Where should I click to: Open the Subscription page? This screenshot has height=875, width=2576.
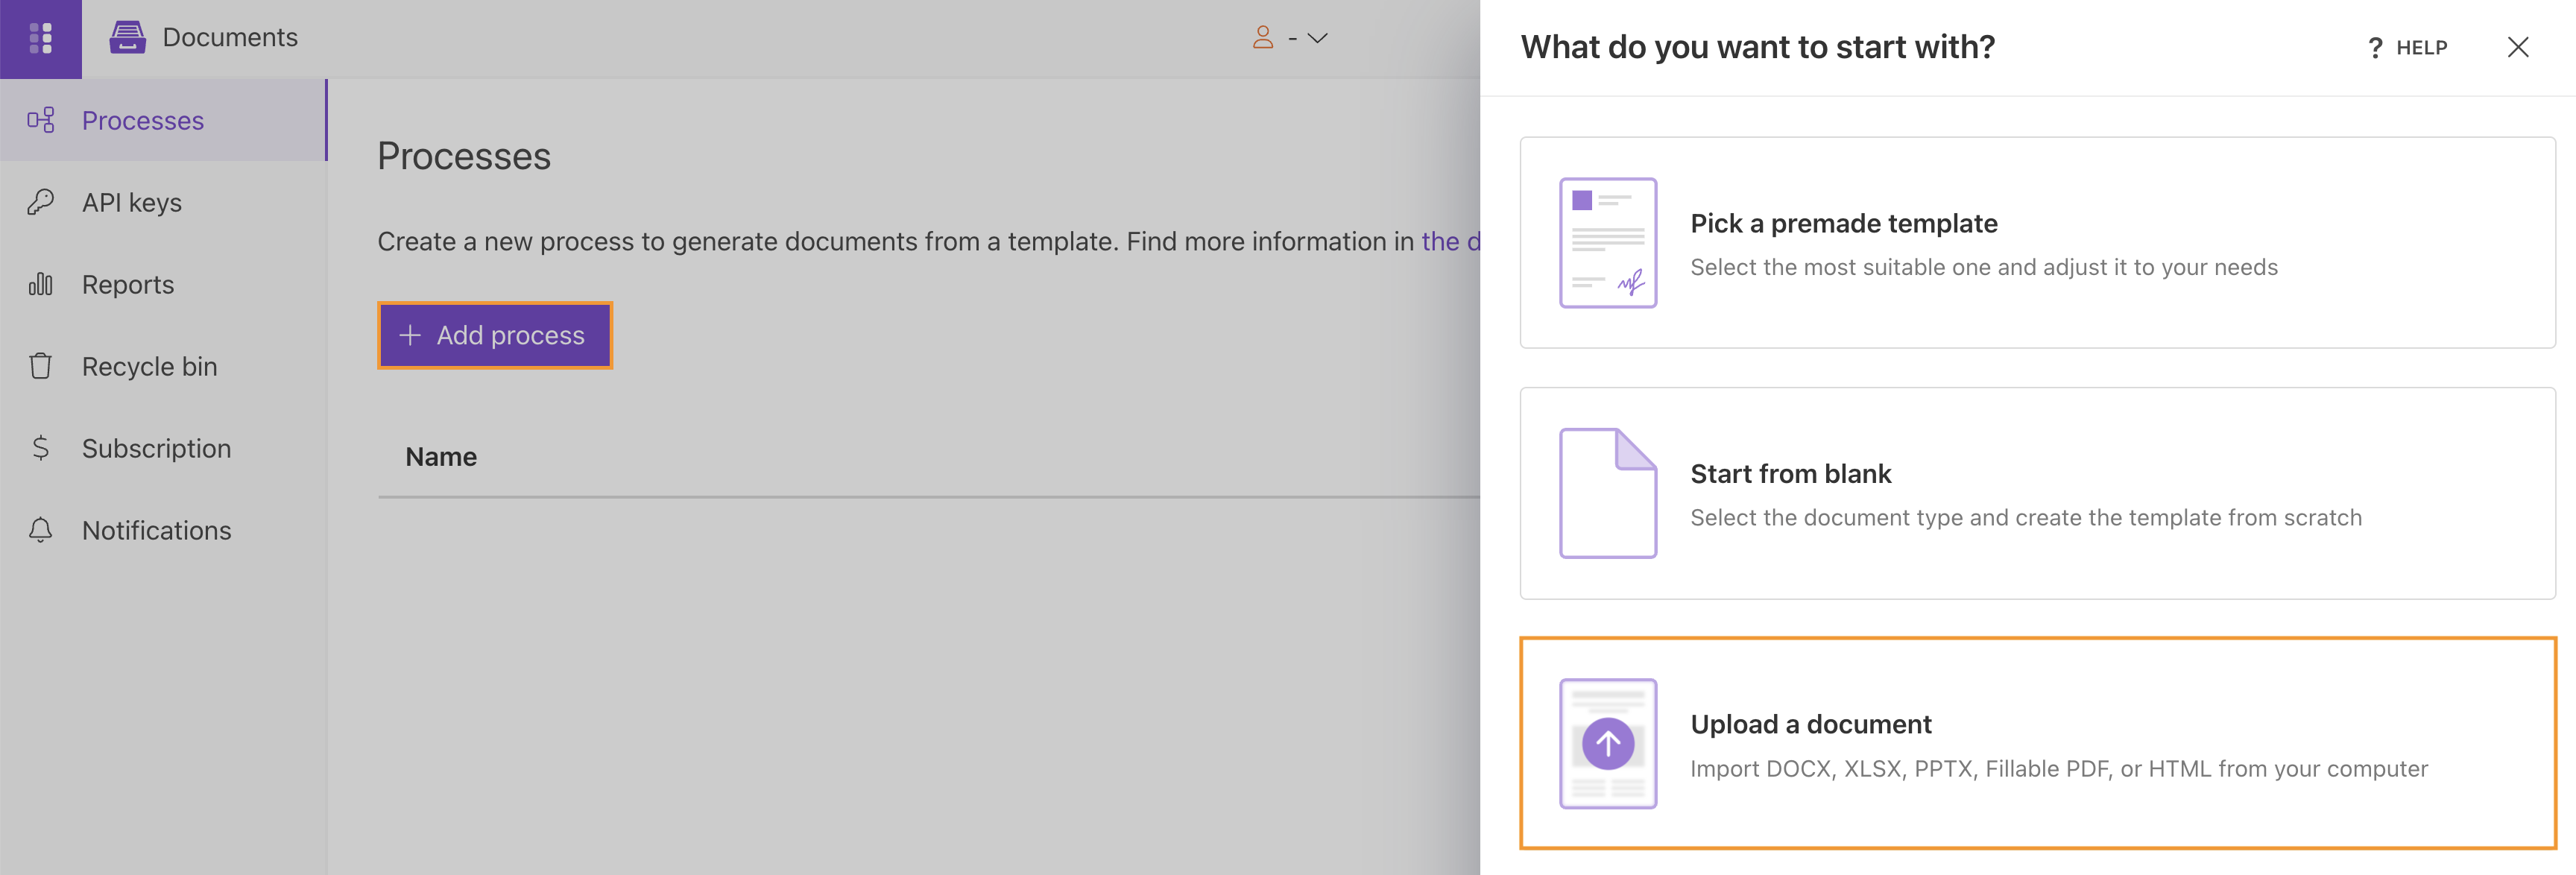pyautogui.click(x=163, y=448)
